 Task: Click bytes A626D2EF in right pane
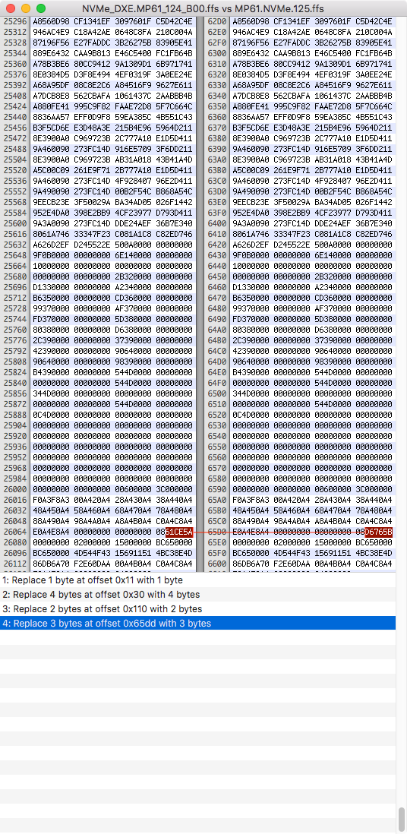pos(251,245)
